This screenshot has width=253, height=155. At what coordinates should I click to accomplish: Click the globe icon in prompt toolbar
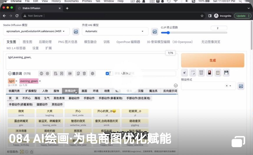(41, 74)
